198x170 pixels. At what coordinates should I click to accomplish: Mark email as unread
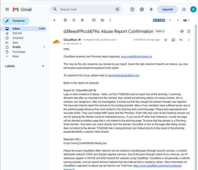pyautogui.click(x=94, y=20)
